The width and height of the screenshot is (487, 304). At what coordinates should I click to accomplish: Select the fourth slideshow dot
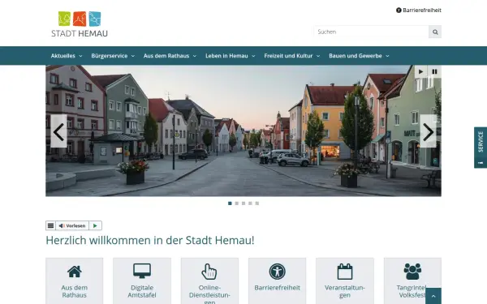coord(250,203)
